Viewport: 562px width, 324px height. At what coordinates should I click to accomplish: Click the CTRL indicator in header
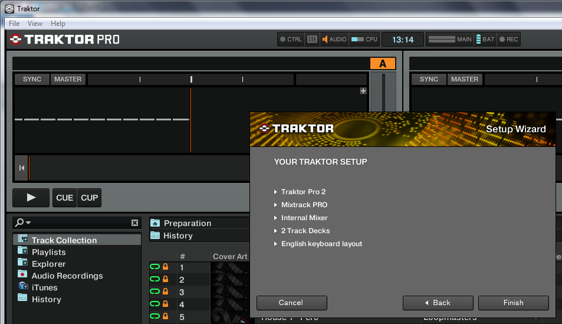pos(291,40)
